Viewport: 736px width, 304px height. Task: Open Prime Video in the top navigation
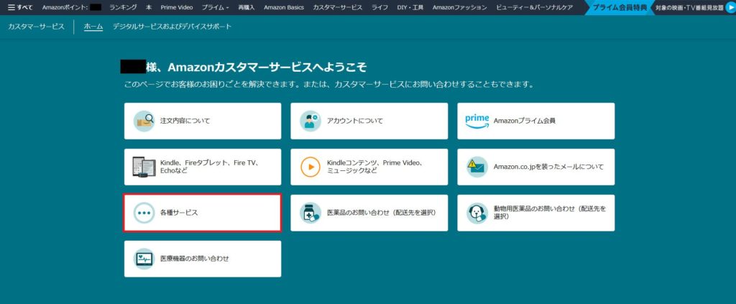(x=177, y=7)
